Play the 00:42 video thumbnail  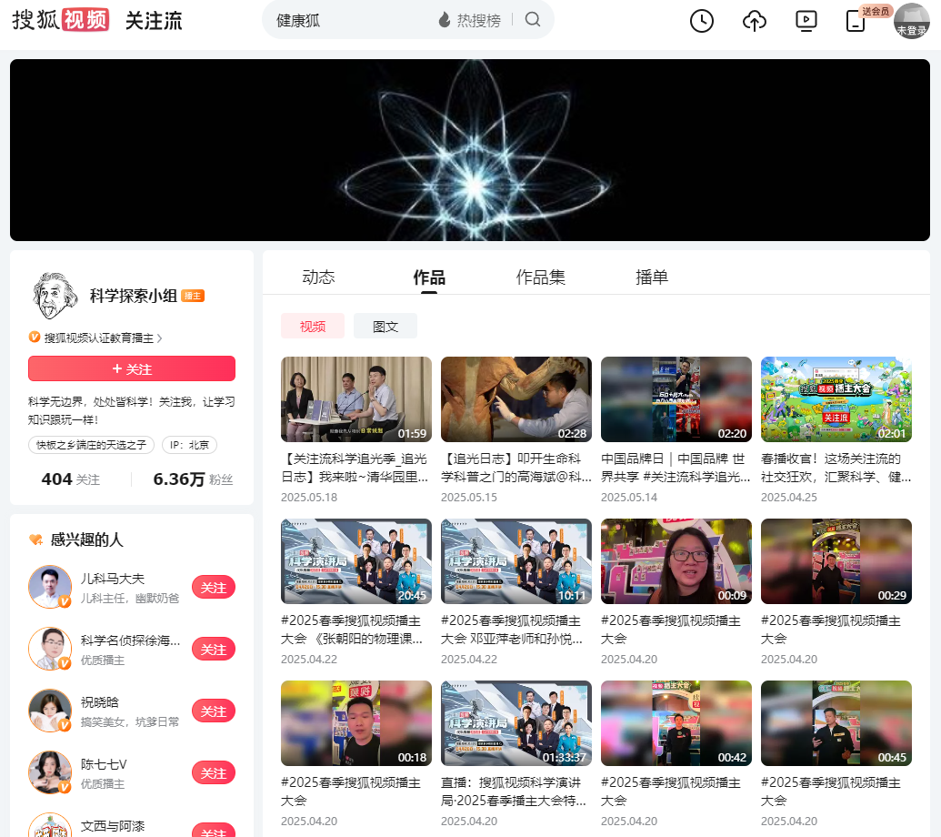(676, 723)
